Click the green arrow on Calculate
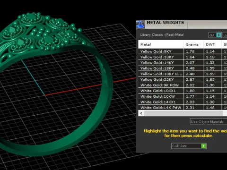 pos(203,146)
